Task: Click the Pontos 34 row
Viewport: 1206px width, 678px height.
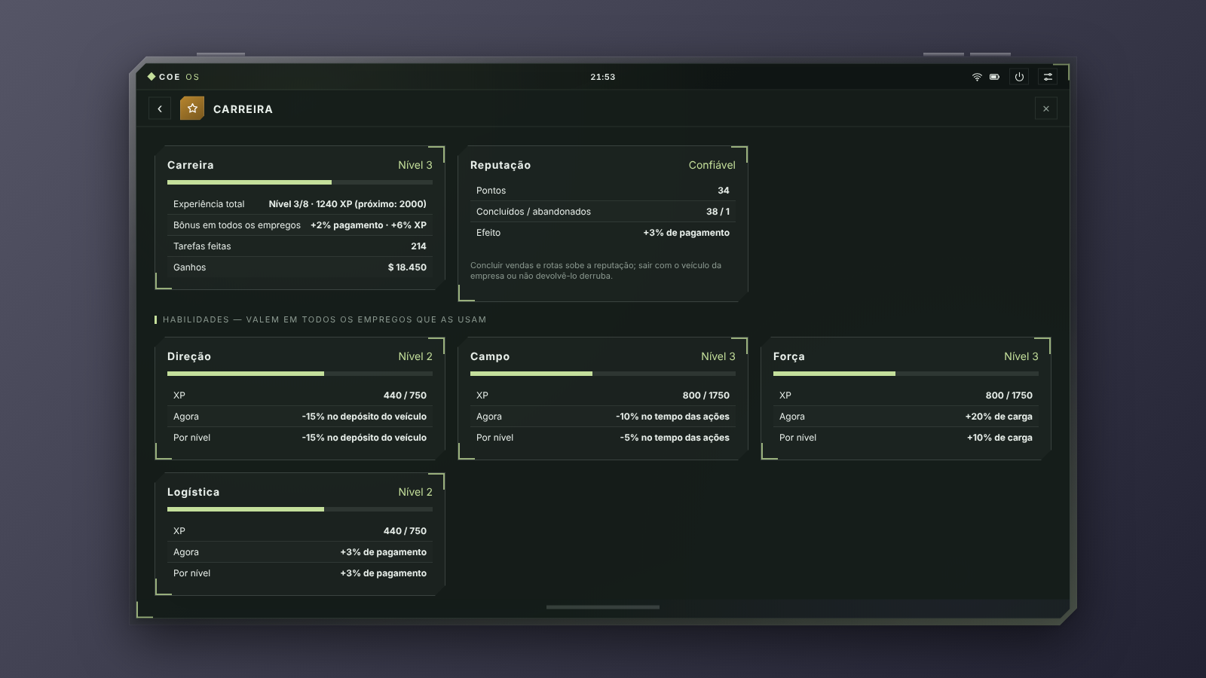Action: 603,191
